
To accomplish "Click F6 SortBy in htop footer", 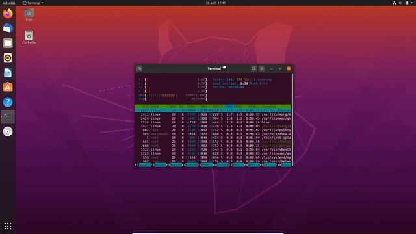I will pos(221,165).
